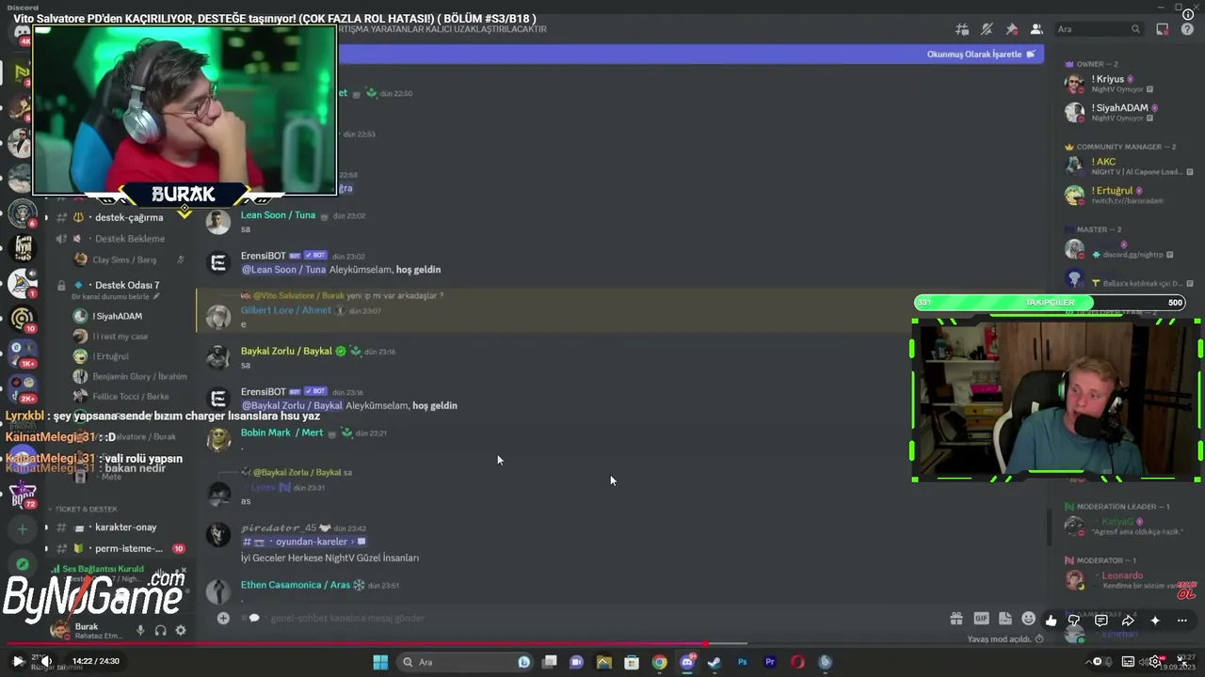This screenshot has height=677, width=1205.
Task: Expand the arrow beside karakter-onay channel
Action: coord(46,527)
